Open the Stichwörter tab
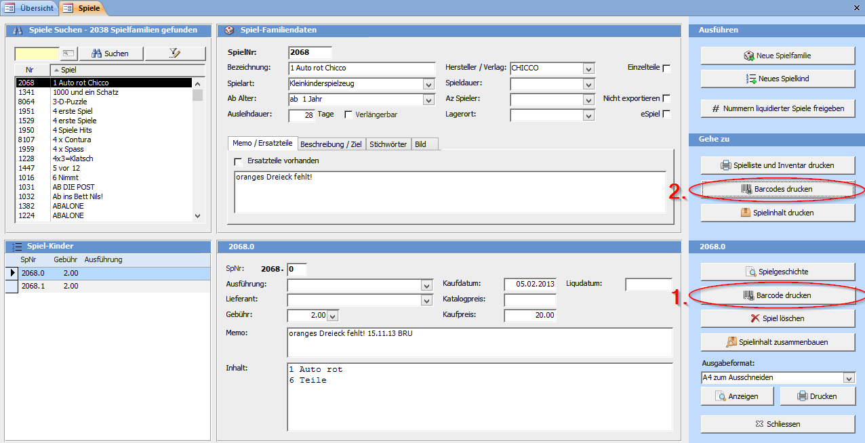Viewport: 865px width, 443px height. click(388, 144)
